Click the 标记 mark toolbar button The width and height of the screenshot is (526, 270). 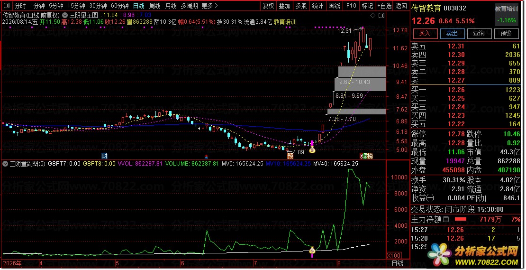tap(367, 6)
